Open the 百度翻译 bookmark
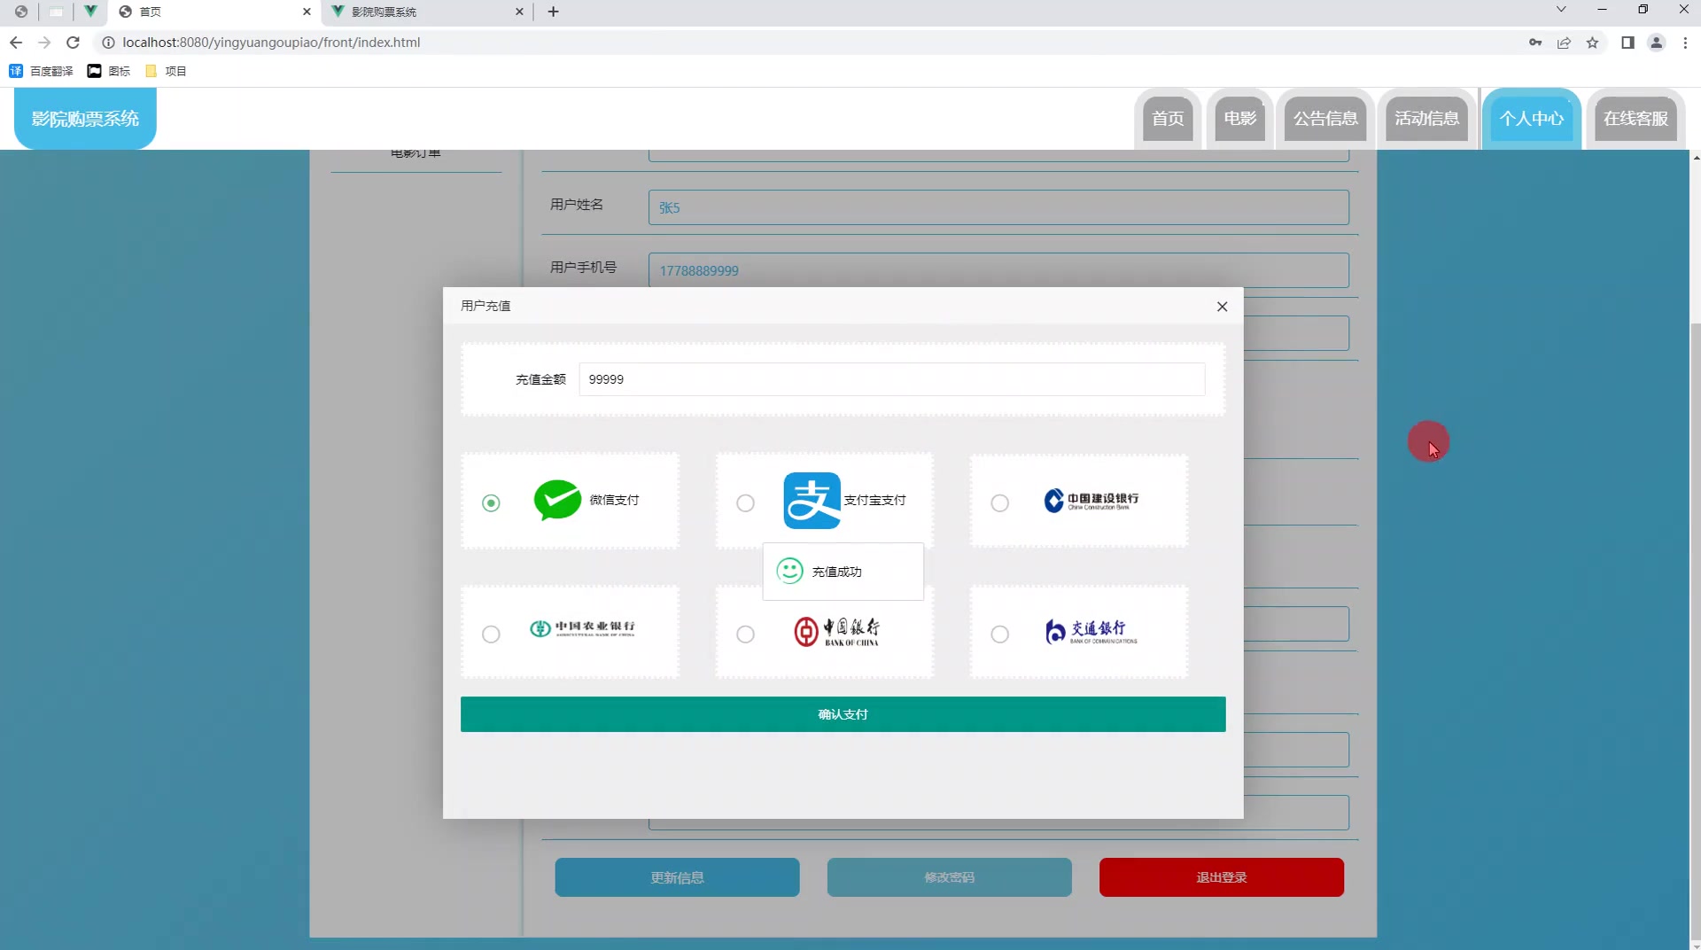 pyautogui.click(x=41, y=71)
